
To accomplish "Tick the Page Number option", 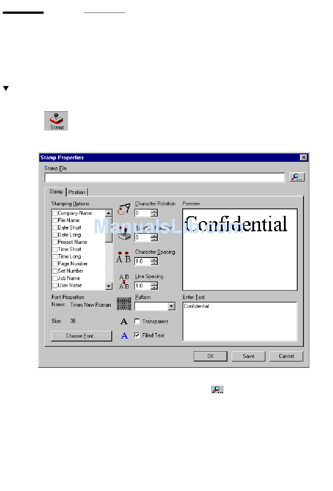I will point(55,264).
